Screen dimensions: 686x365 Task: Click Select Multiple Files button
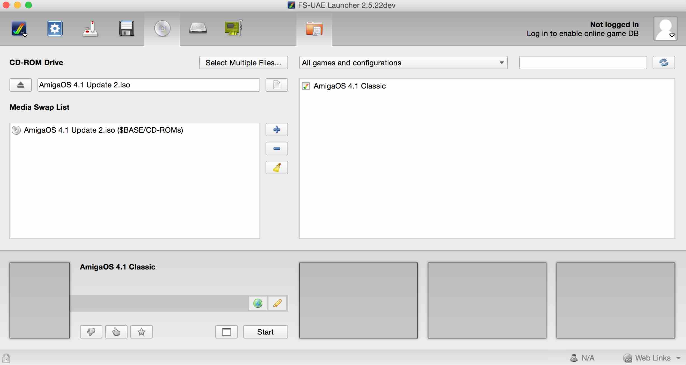pos(243,63)
